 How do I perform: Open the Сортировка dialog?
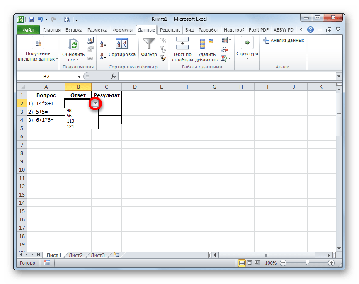point(122,47)
